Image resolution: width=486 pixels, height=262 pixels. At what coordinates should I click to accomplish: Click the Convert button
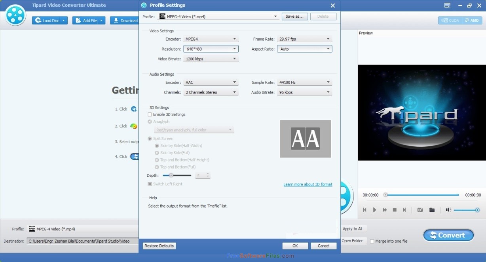click(448, 235)
